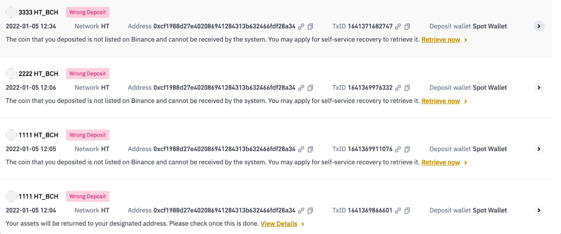Expand the 2222 HT_BCH deposit details arrow
This screenshot has width=561, height=234.
pos(539,88)
